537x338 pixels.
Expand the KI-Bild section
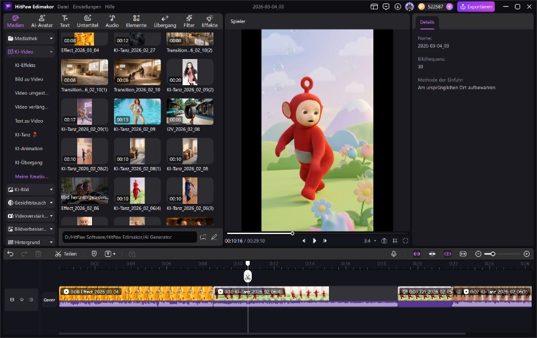click(30, 189)
